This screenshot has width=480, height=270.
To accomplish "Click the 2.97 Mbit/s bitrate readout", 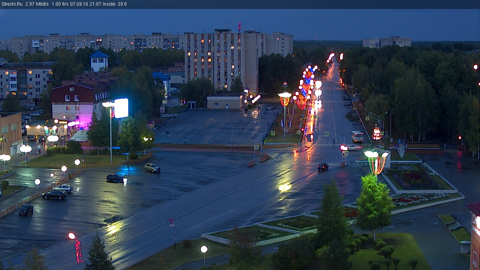I will (37, 4).
